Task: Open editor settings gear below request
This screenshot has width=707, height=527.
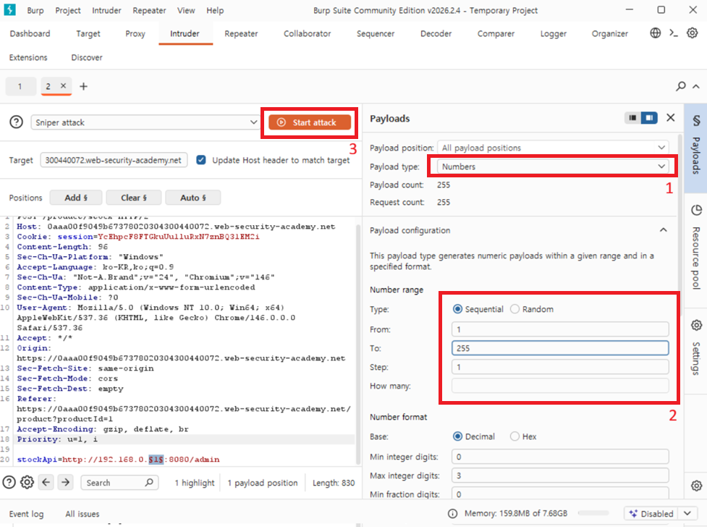Action: coord(27,482)
